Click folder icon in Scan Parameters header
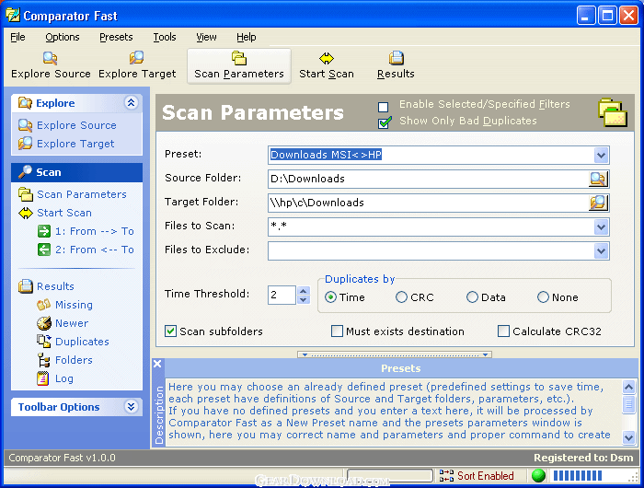 (613, 112)
